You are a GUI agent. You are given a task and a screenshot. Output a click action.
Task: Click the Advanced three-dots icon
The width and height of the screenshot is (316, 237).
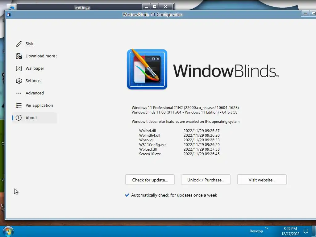(19, 93)
